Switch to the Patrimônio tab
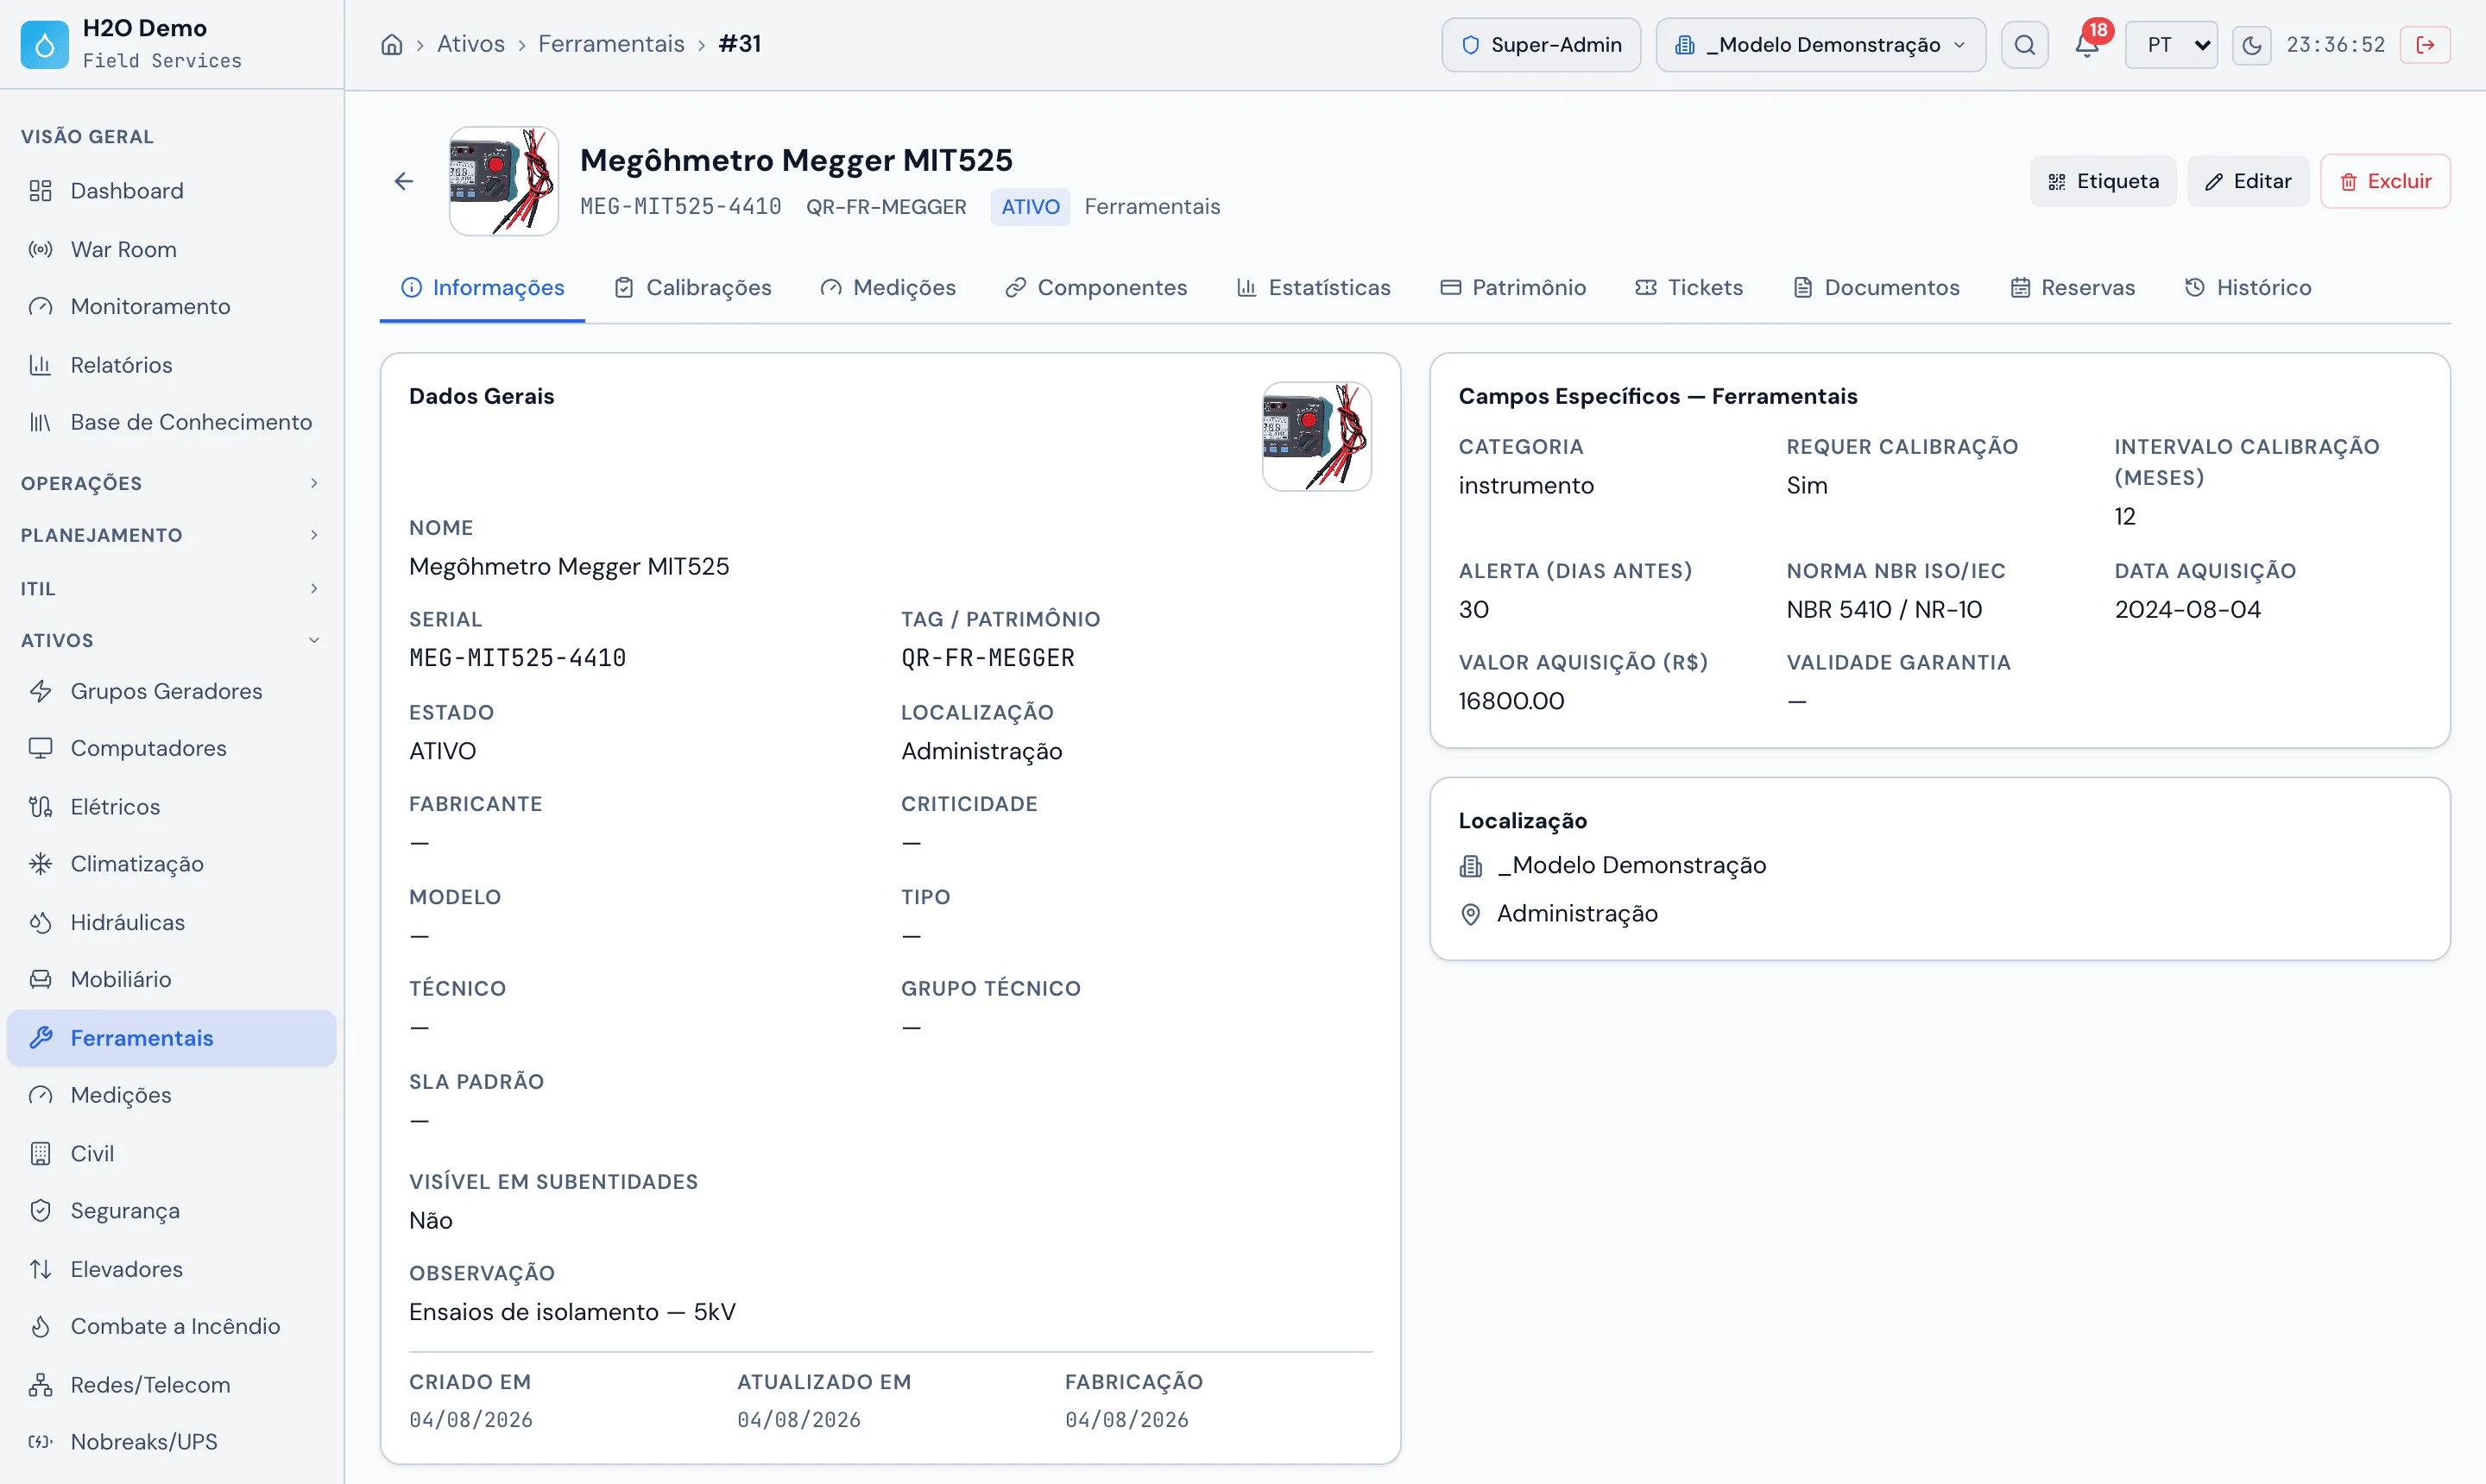Screen dimensions: 2486x1484 1512,288
